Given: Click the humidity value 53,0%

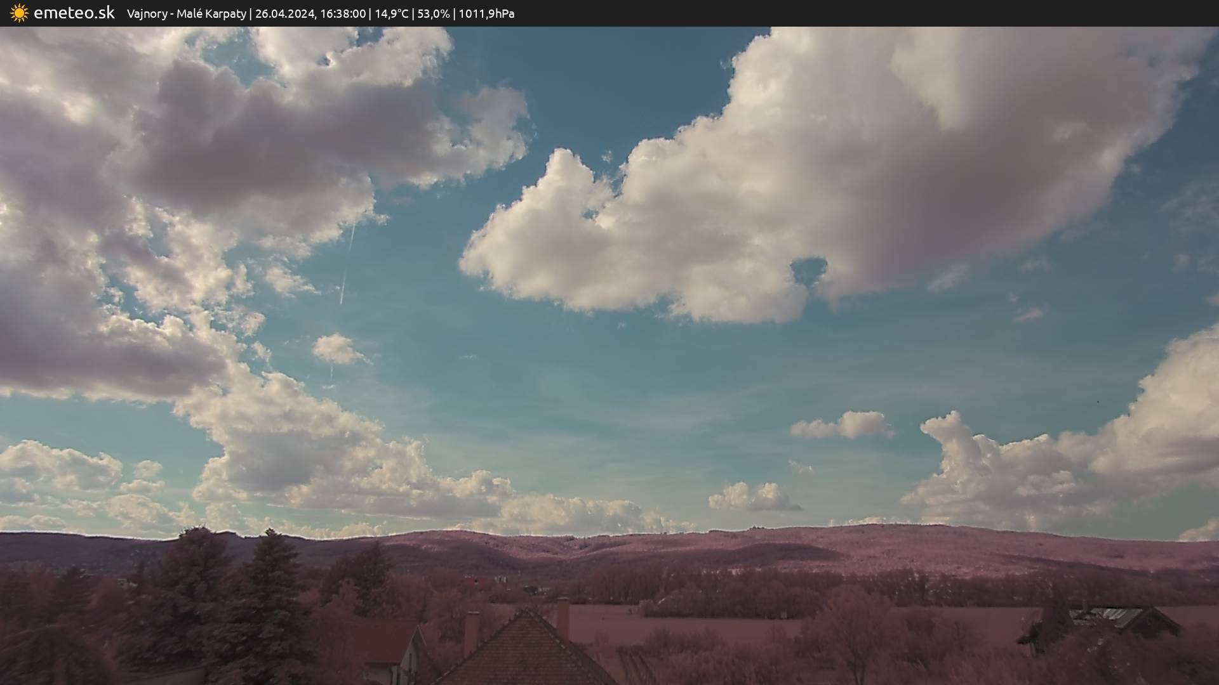Looking at the screenshot, I should (432, 13).
